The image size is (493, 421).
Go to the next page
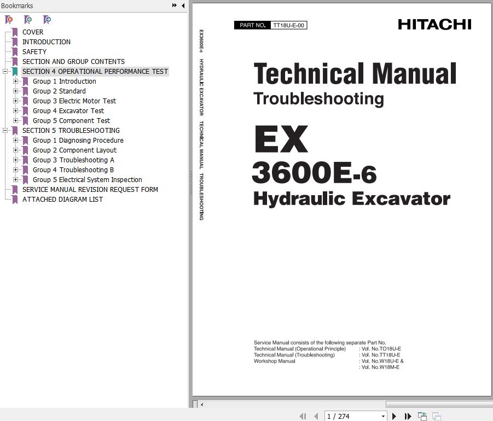tap(394, 416)
